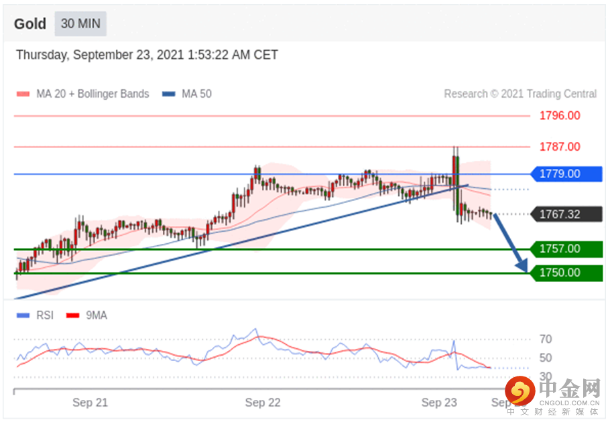
Task: Click the 30 MIN timeframe button
Action: (x=80, y=23)
